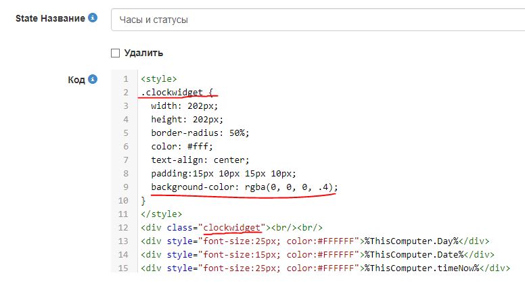
Task: Click line number 1 in the code gutter
Action: click(125, 79)
